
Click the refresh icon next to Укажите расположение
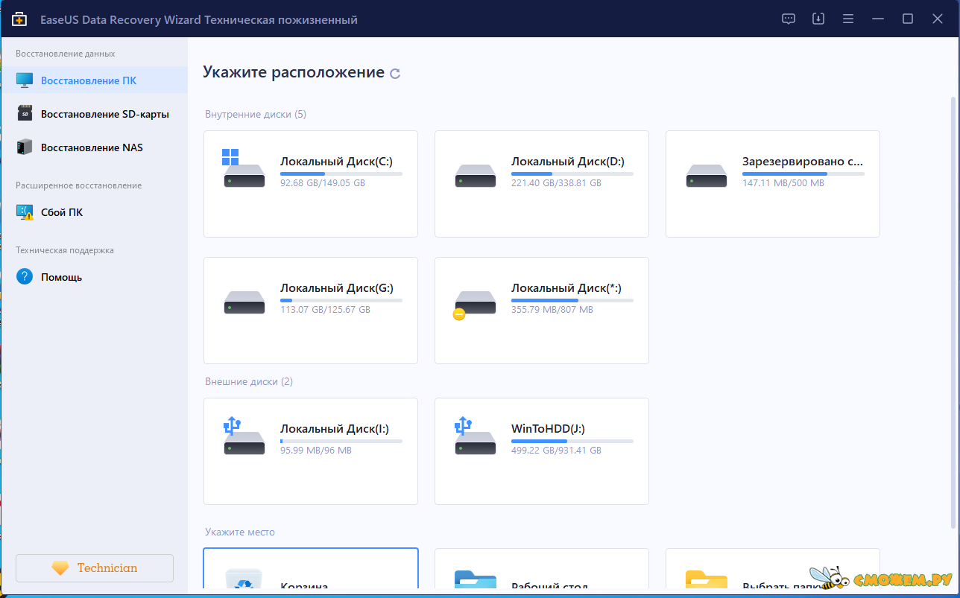(395, 74)
